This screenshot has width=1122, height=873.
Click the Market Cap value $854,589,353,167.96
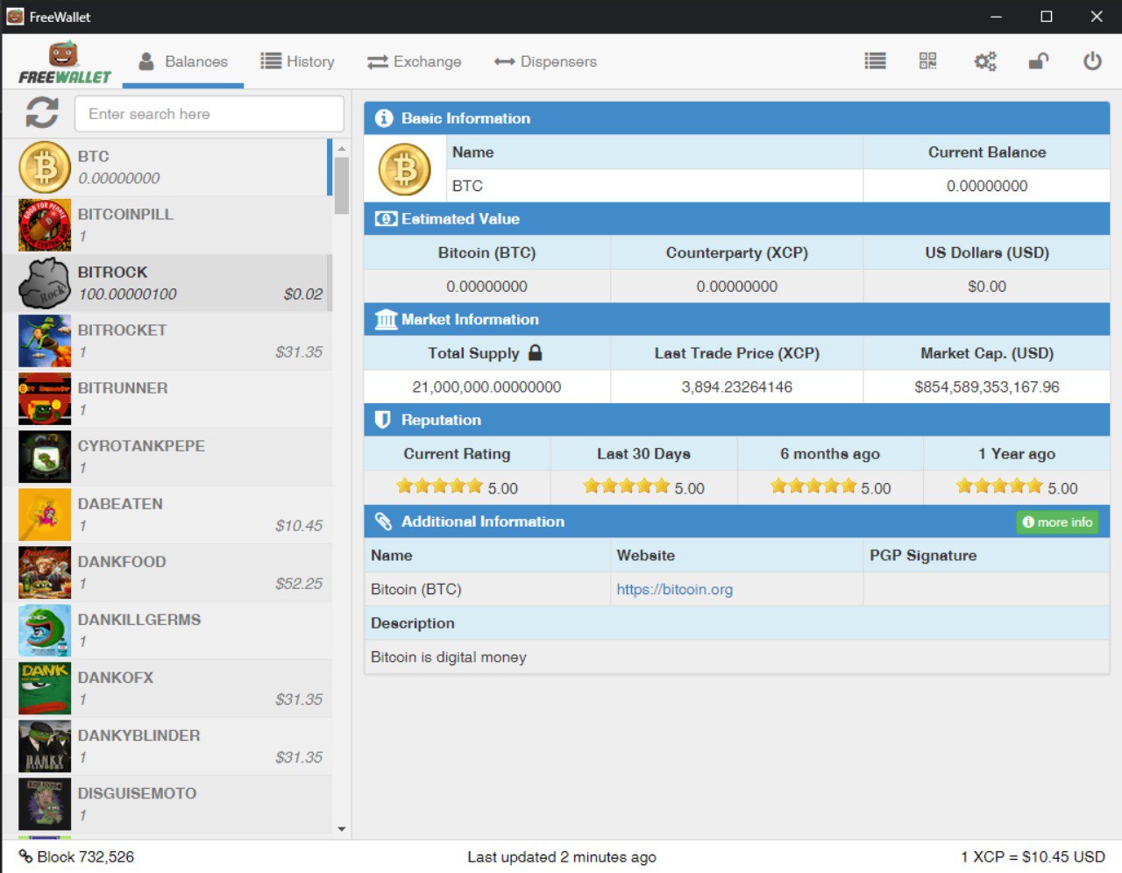[x=987, y=387]
